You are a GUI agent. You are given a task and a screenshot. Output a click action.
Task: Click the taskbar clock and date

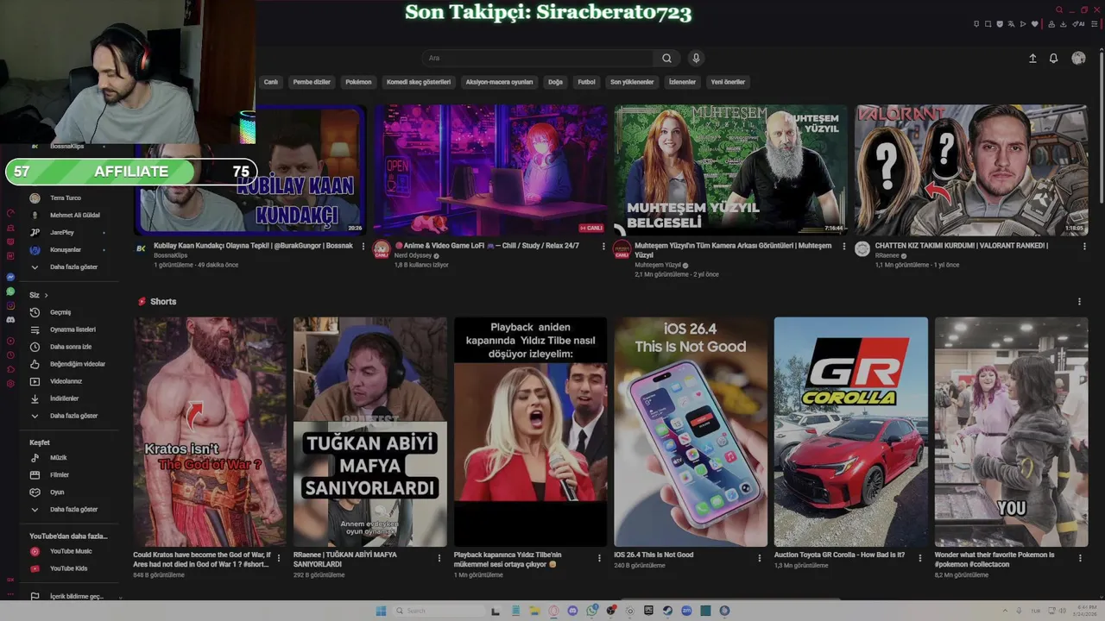click(x=1084, y=611)
